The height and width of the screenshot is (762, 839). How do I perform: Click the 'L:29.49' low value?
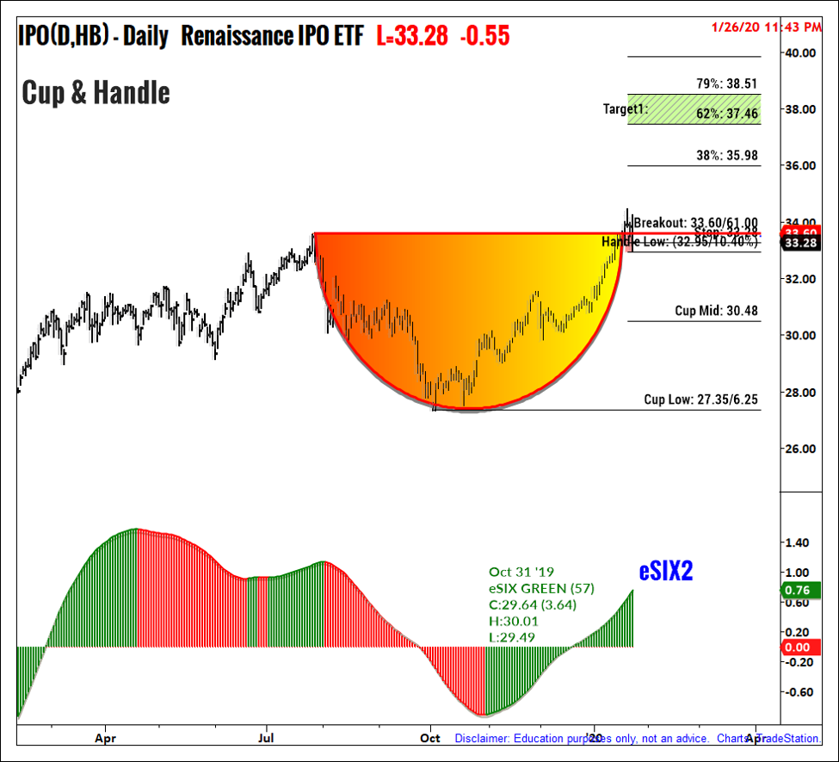click(511, 637)
